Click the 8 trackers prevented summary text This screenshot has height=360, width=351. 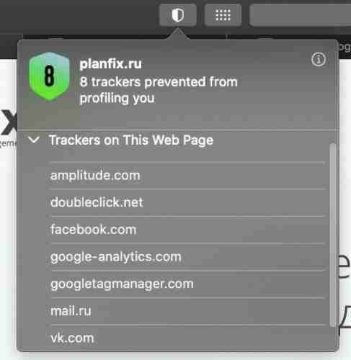(159, 90)
